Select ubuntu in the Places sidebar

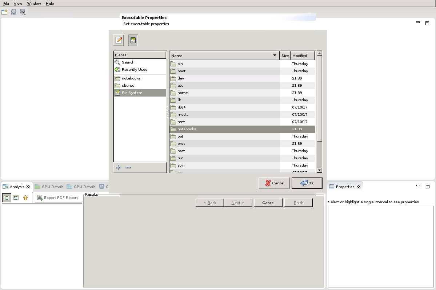click(x=128, y=86)
